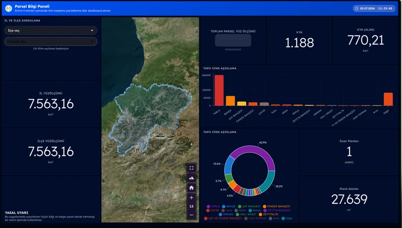402x228 pixels.
Task: Click the İL YÜZÖLÇÜMÜ value 7.563,16
Action: coord(51,104)
